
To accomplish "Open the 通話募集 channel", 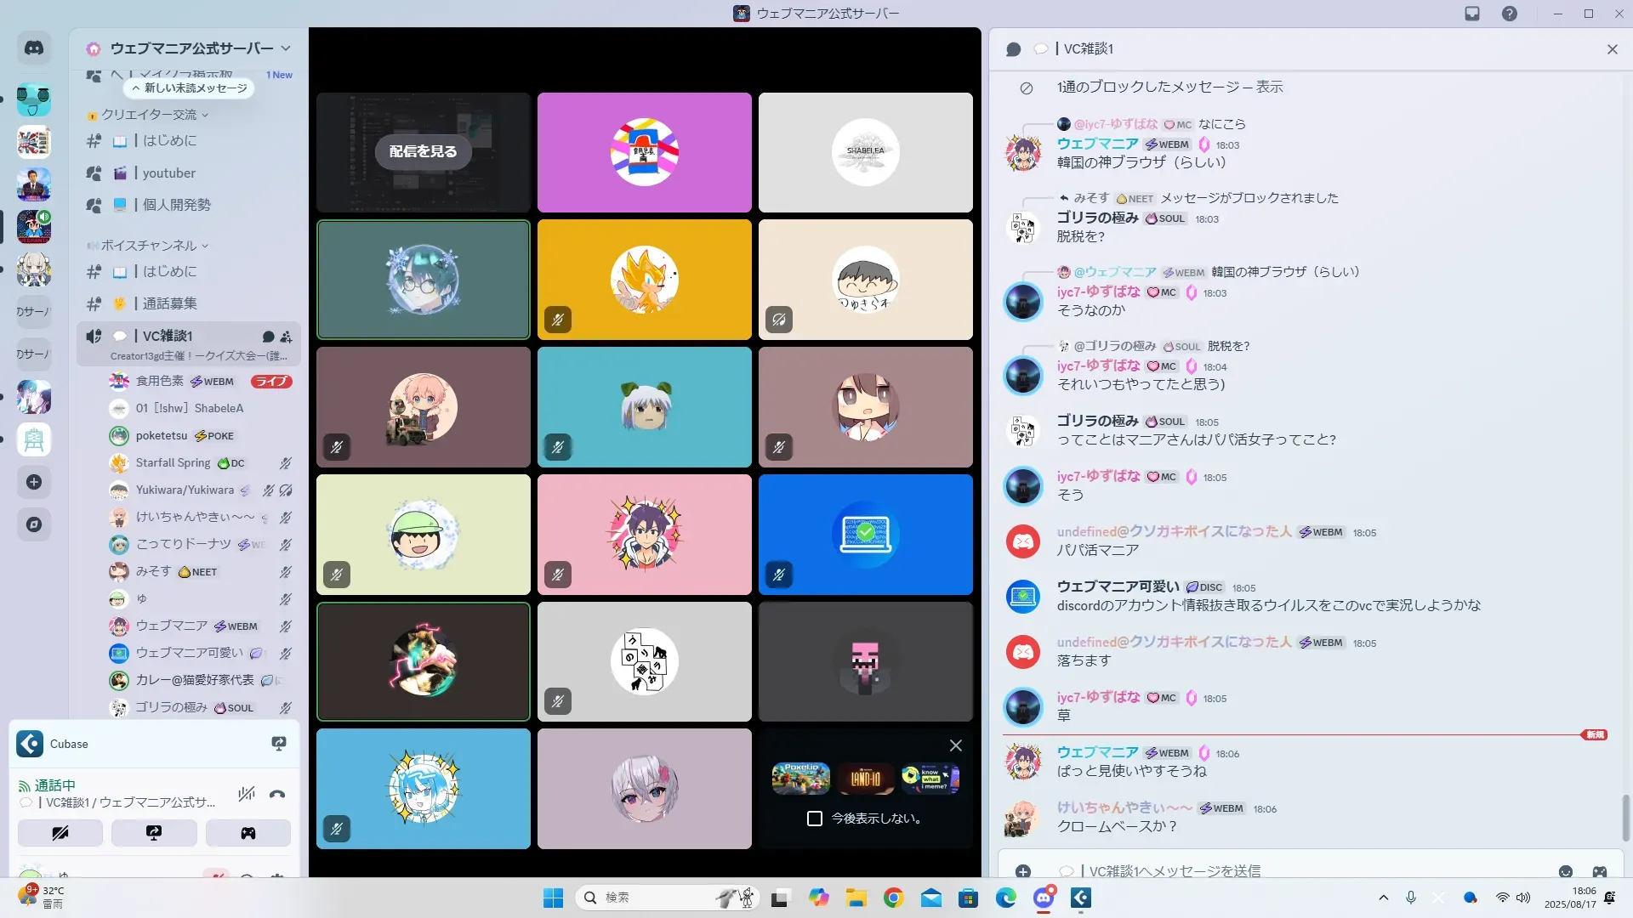I will coord(169,303).
